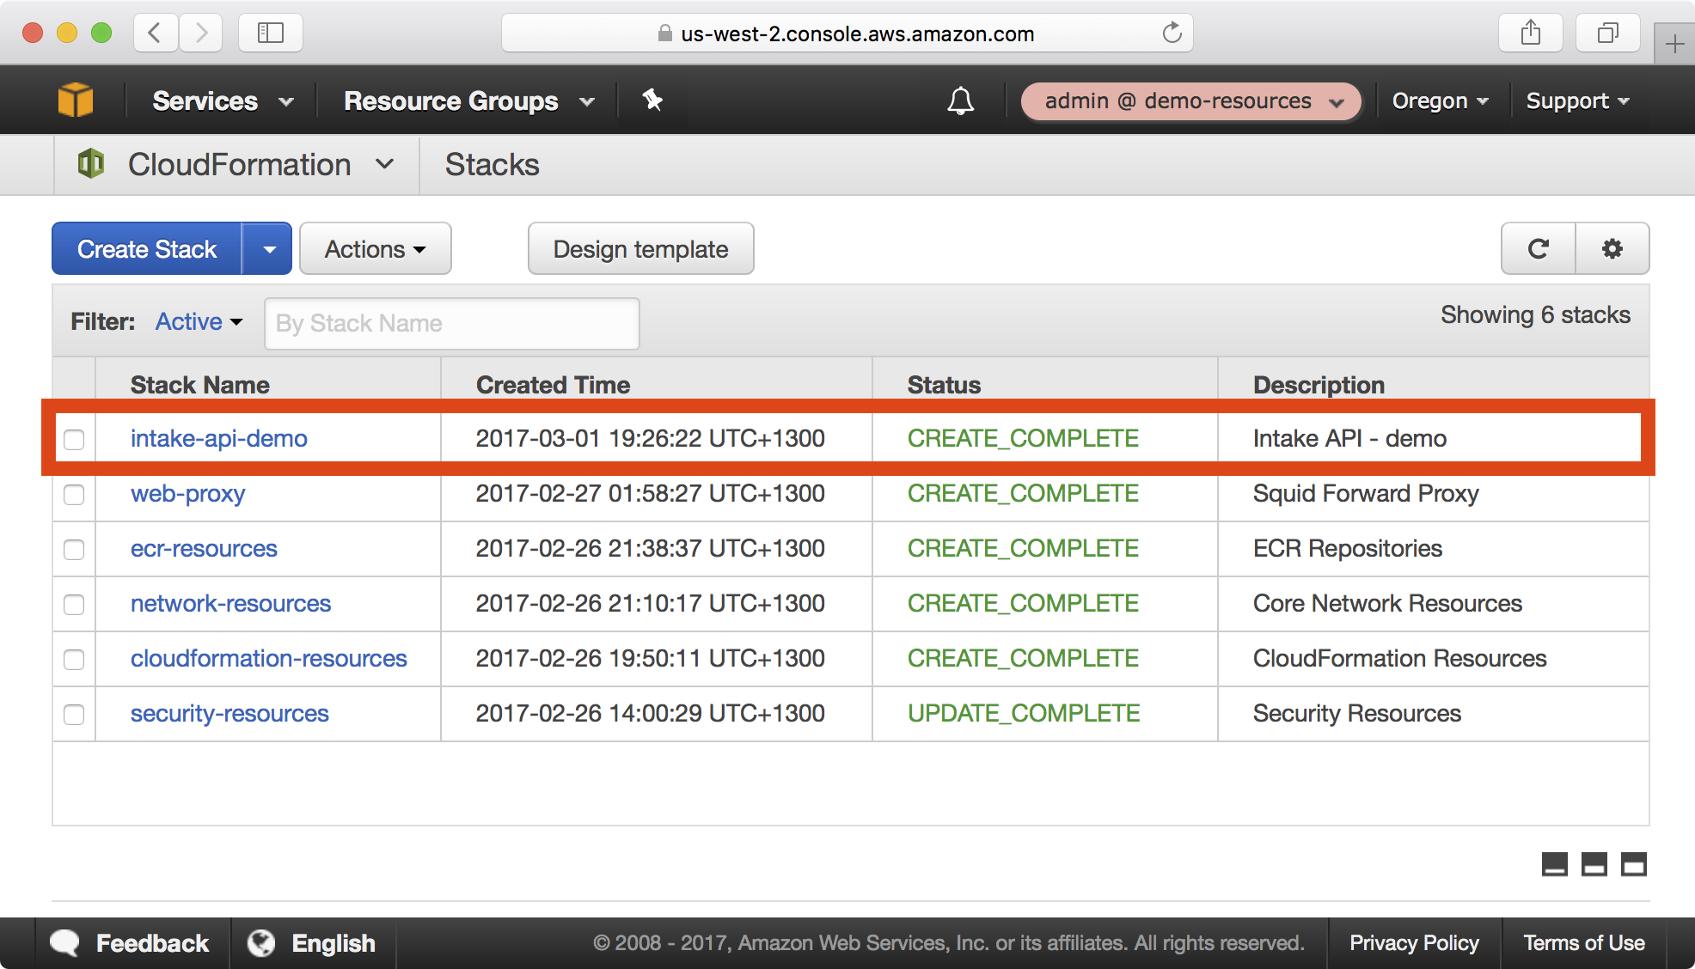Open the intake-api-demo stack link
Screen dimensions: 1695x969
[x=218, y=438]
